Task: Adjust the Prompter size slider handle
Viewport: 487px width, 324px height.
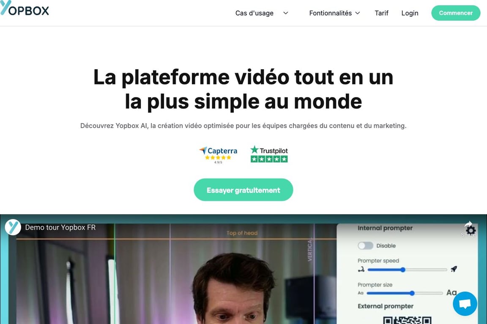Action: coord(412,293)
